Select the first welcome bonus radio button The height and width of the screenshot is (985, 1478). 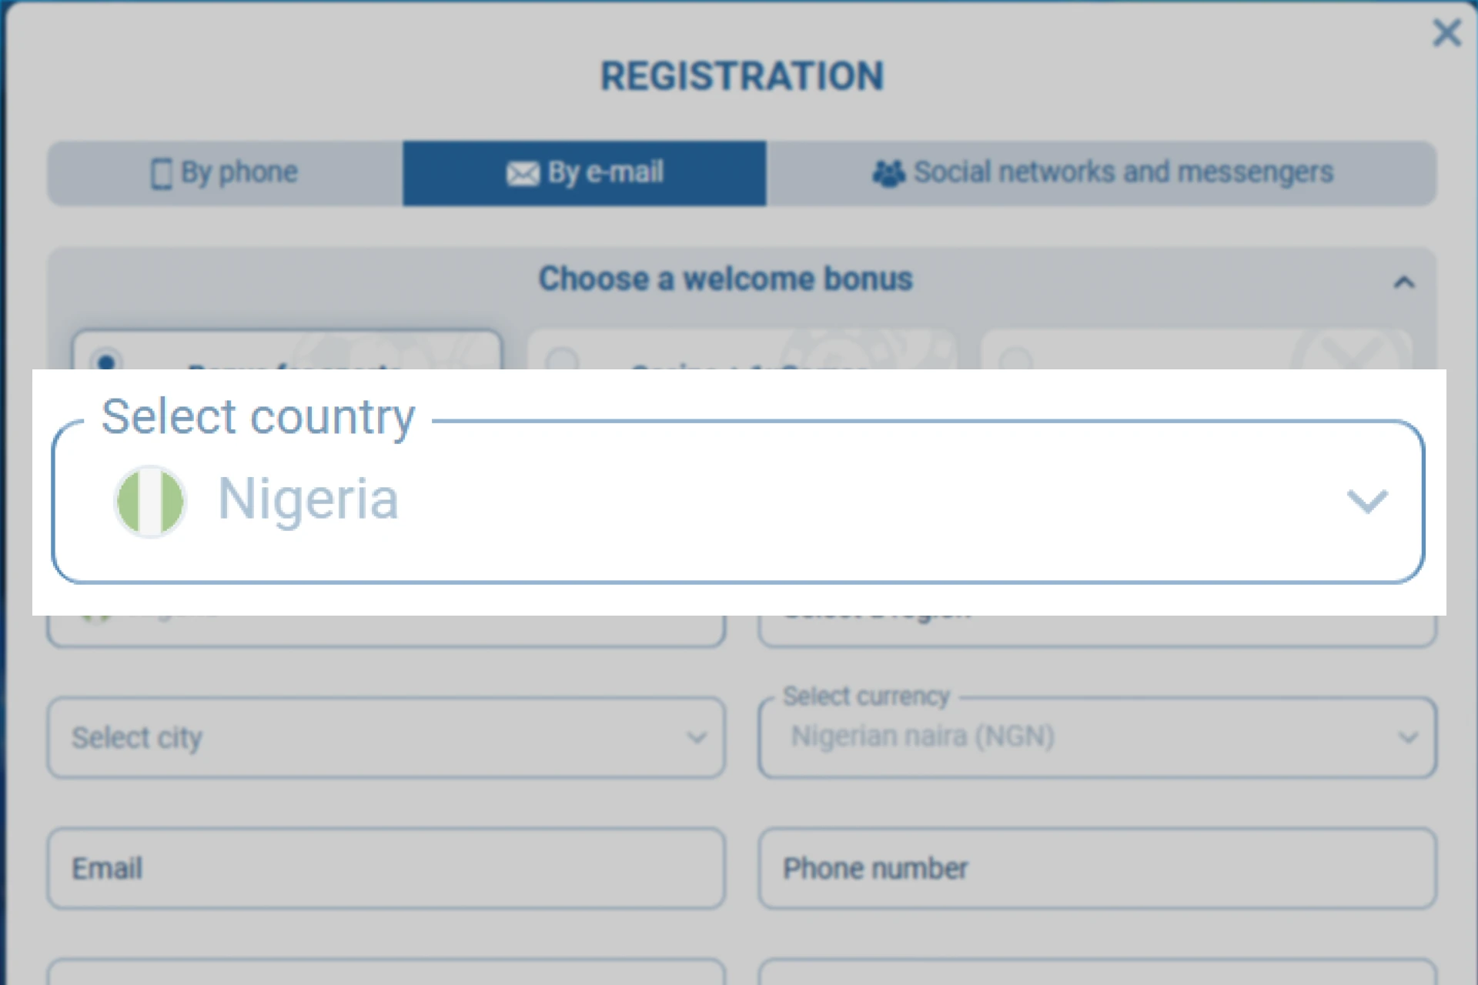pyautogui.click(x=106, y=360)
